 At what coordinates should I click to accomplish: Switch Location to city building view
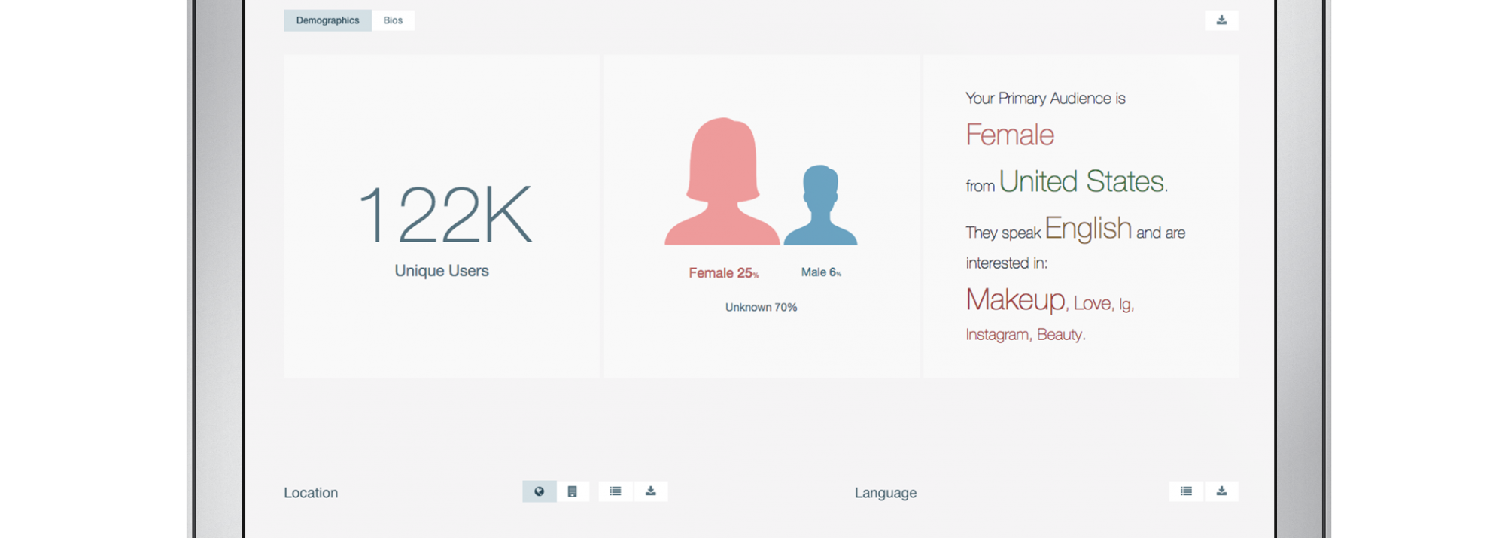click(573, 491)
